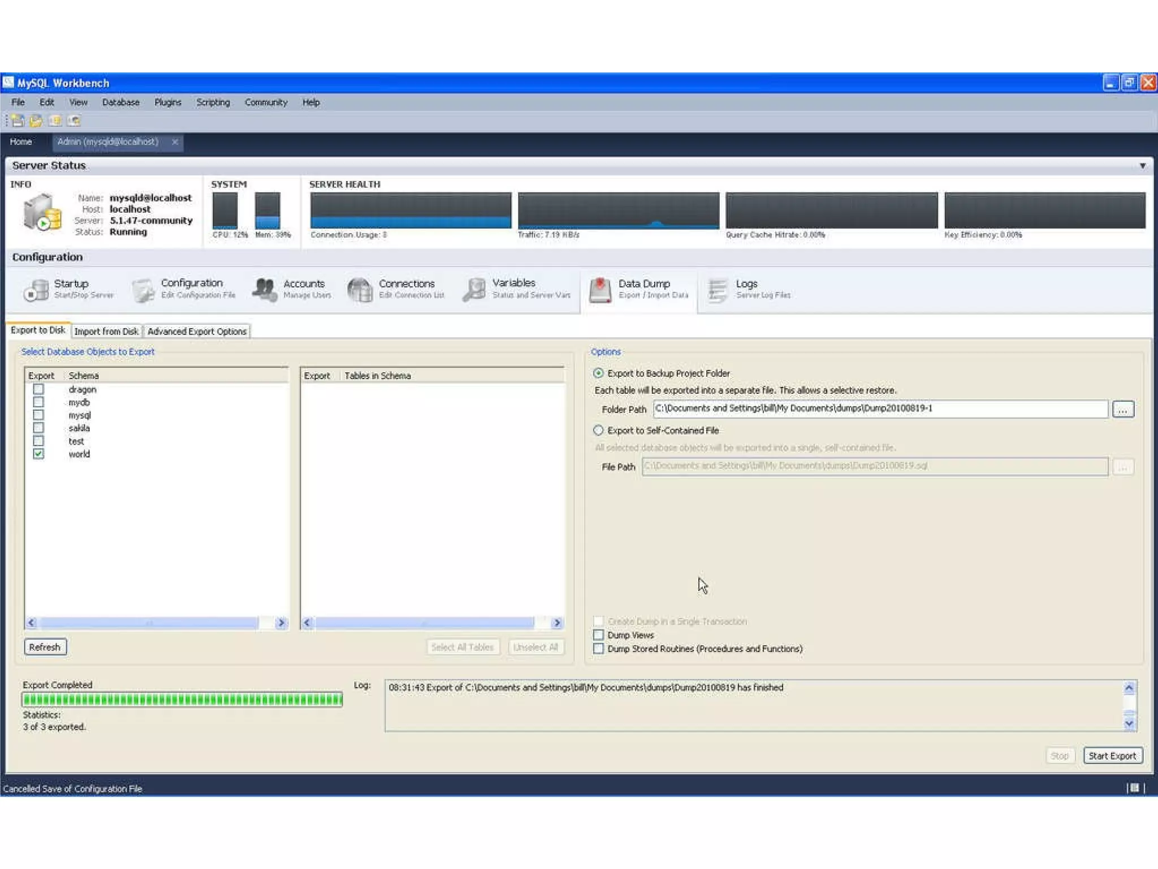Click the Configuration file editor icon

pyautogui.click(x=142, y=289)
